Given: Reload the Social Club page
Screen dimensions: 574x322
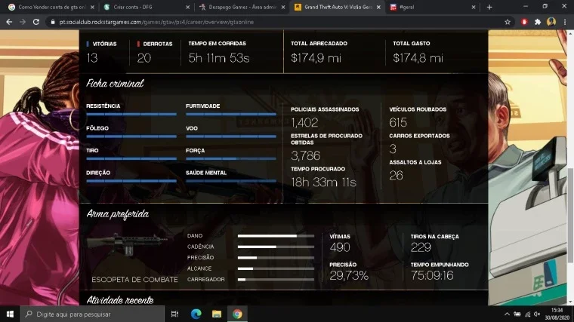Looking at the screenshot, I should pyautogui.click(x=36, y=22).
